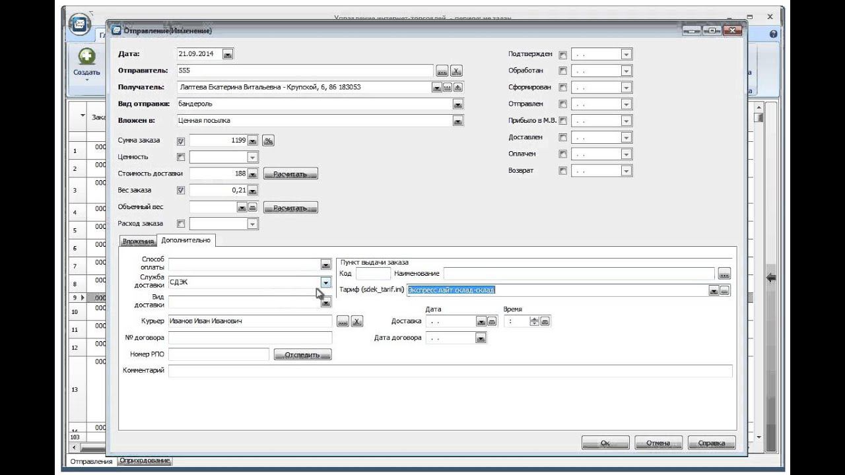Open the Курьер selection dialog (ellipsis button)
The height and width of the screenshot is (475, 845).
[x=343, y=321]
